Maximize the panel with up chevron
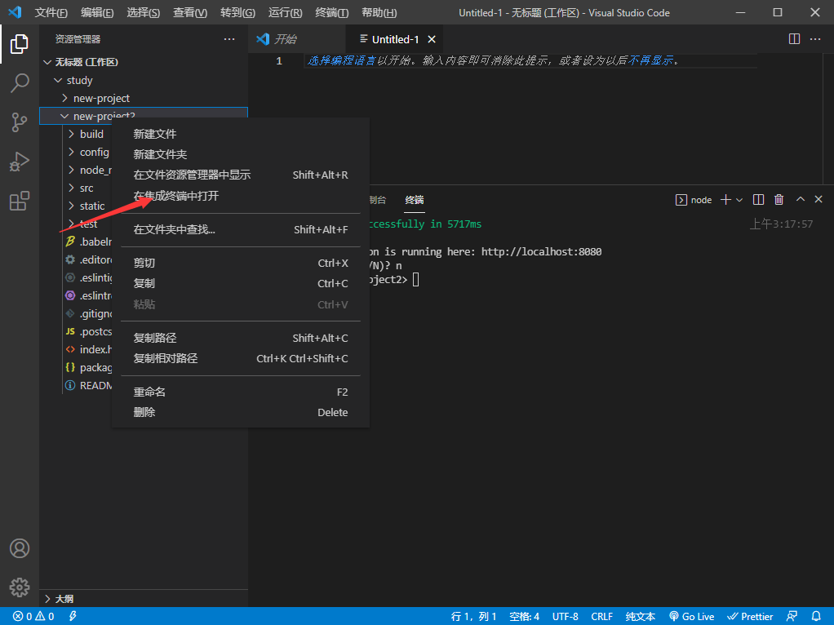This screenshot has height=625, width=834. click(800, 199)
